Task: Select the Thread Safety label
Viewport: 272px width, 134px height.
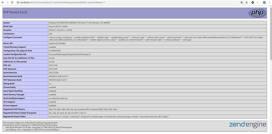Action: coord(10,87)
